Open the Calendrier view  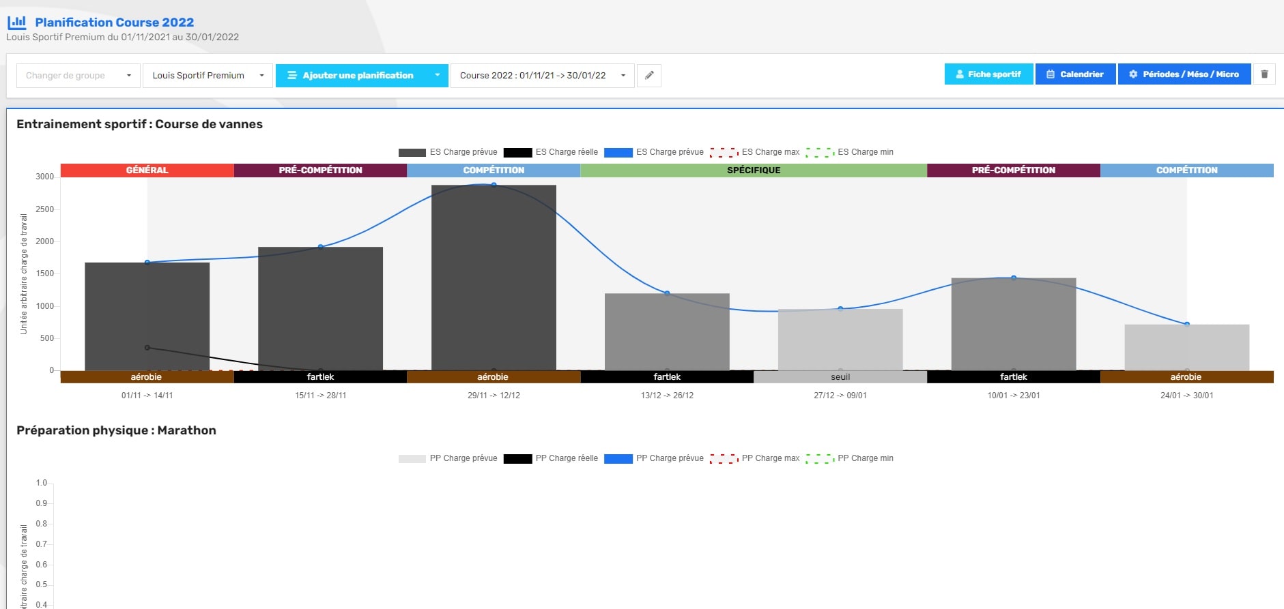[1075, 74]
